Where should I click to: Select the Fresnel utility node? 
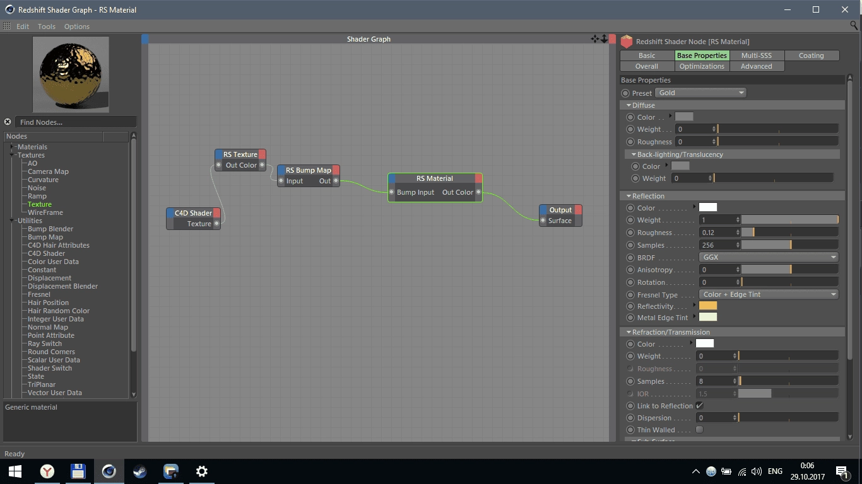(39, 294)
